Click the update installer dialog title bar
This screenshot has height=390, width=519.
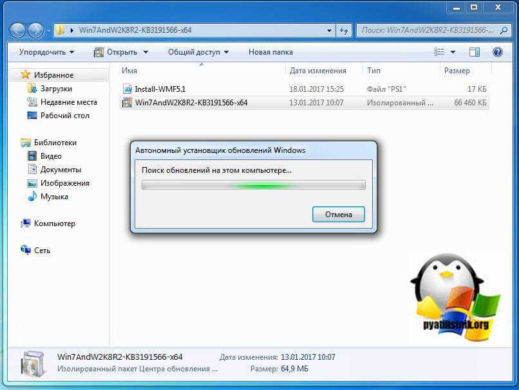tap(254, 150)
